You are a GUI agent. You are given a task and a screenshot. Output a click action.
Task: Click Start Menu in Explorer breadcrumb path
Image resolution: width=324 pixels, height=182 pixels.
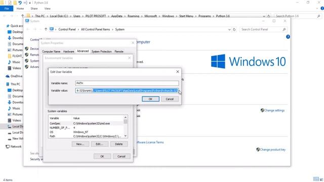coord(186,16)
